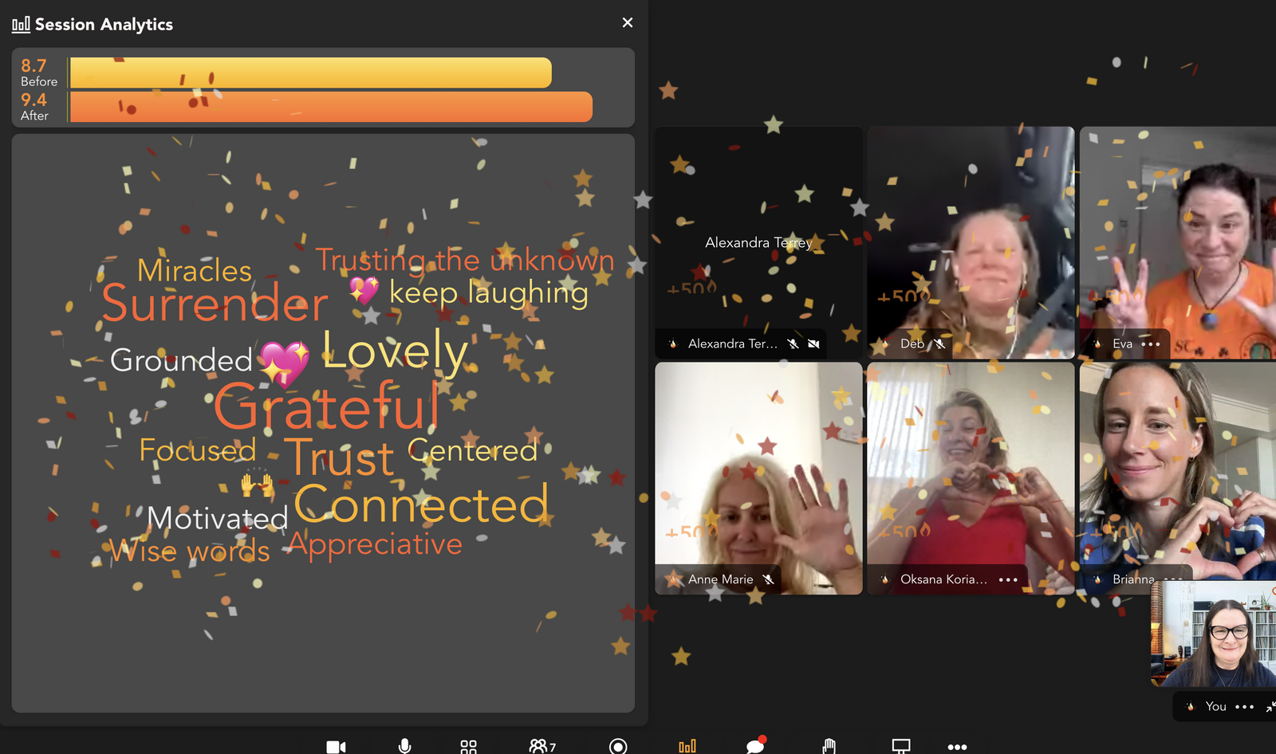1276x754 pixels.
Task: Click the Before score yellow bar
Action: [x=311, y=73]
